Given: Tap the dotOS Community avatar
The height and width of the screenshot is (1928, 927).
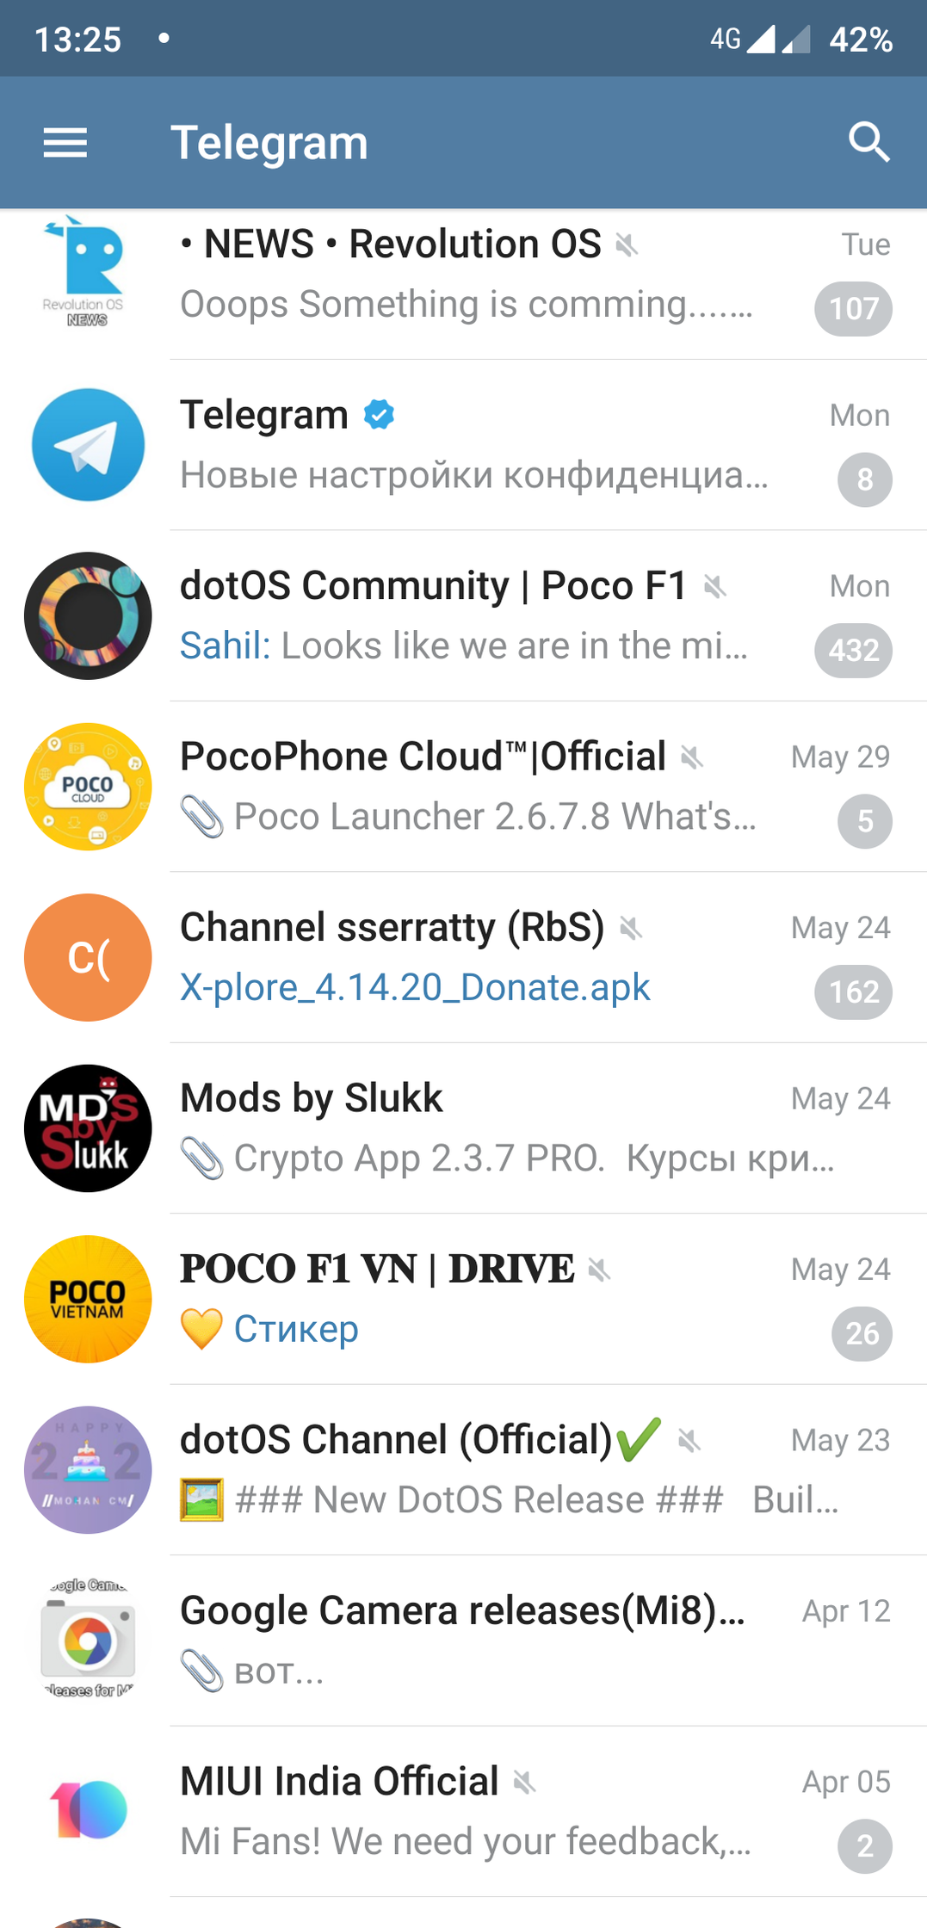Looking at the screenshot, I should (x=88, y=615).
